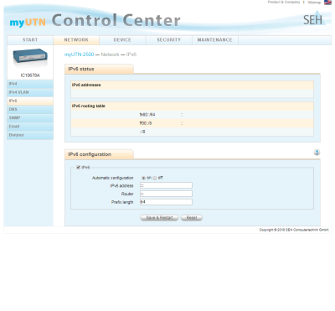Click the IPv6 addresses header
Screen dimensions: 335x311
[x=86, y=85]
